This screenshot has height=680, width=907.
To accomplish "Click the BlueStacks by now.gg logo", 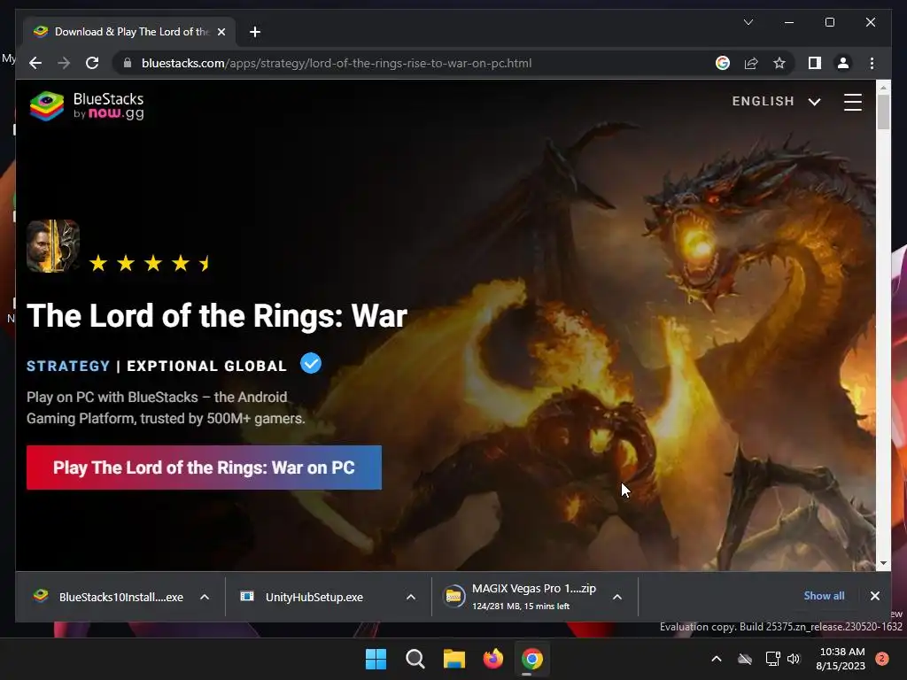I will (x=87, y=106).
